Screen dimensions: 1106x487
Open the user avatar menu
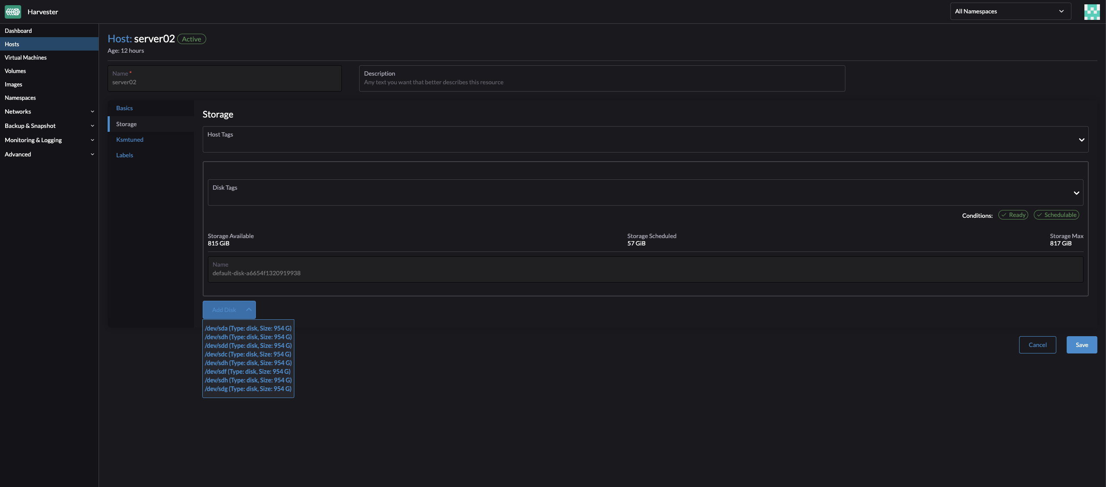(x=1092, y=12)
